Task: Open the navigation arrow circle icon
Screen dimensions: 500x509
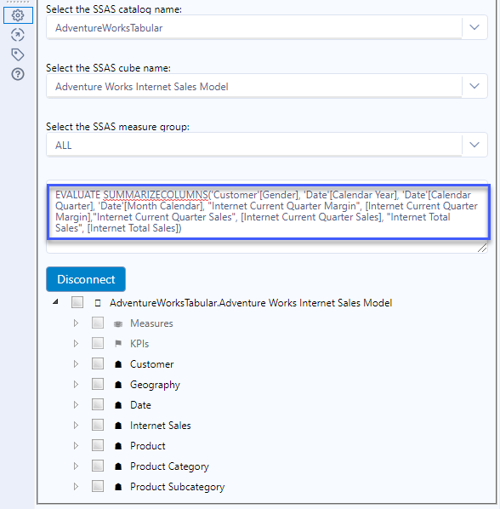Action: (x=18, y=35)
